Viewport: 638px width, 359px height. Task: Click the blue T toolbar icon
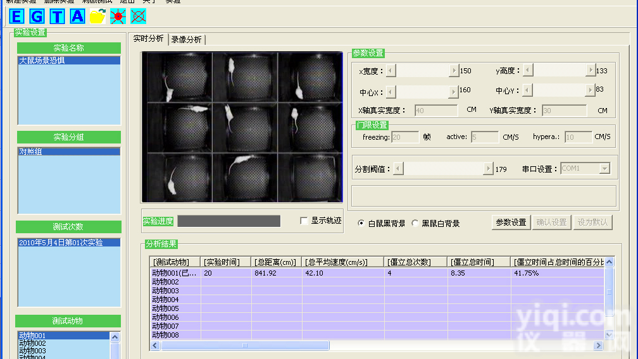57,16
